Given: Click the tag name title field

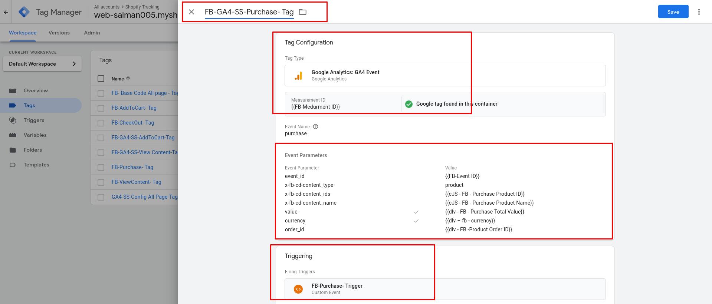Looking at the screenshot, I should (249, 12).
